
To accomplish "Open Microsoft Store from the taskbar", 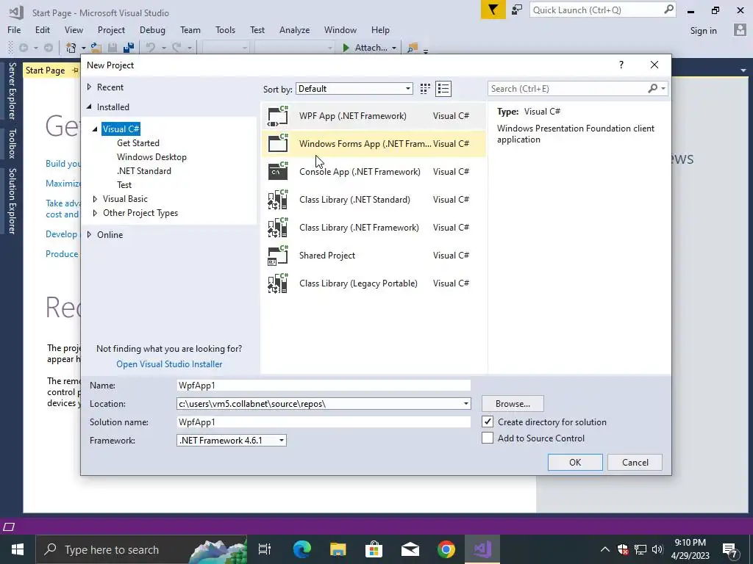I will (x=374, y=549).
